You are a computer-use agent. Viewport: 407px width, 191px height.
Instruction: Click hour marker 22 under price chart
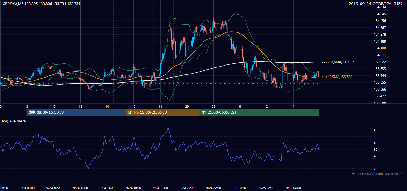click(x=214, y=107)
